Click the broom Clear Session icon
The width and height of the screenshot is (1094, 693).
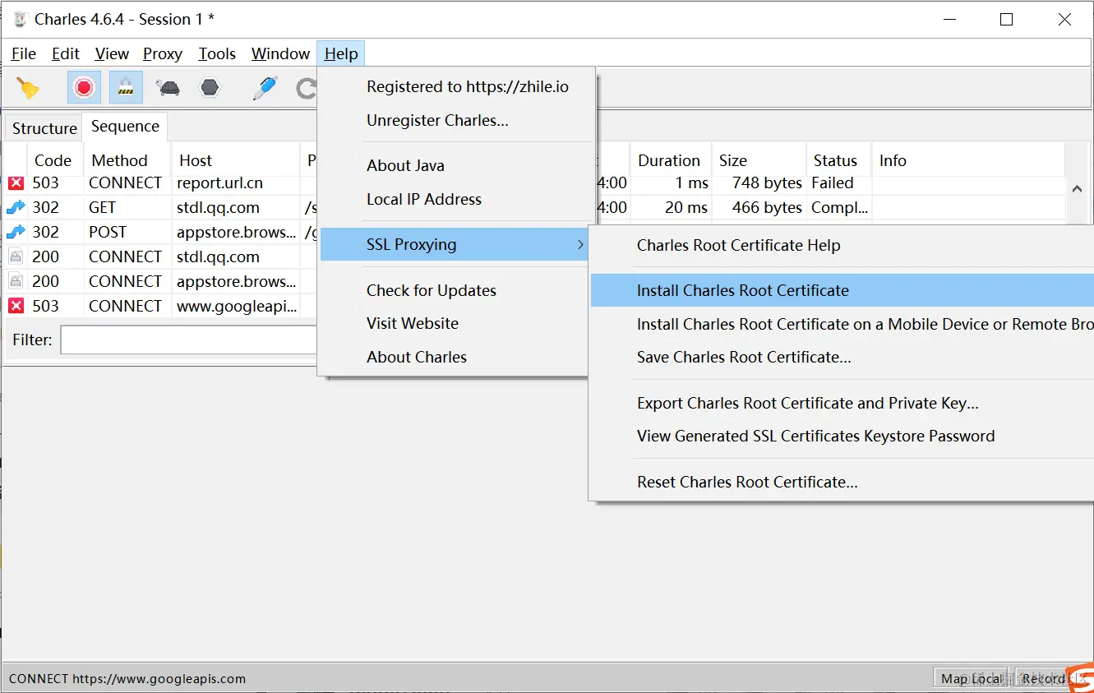[x=29, y=87]
